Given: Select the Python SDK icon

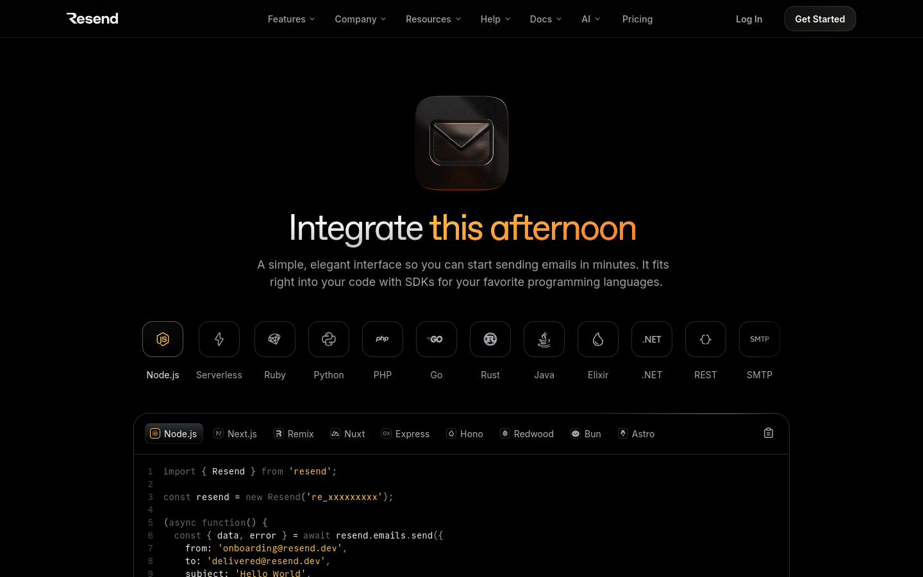Looking at the screenshot, I should point(329,339).
